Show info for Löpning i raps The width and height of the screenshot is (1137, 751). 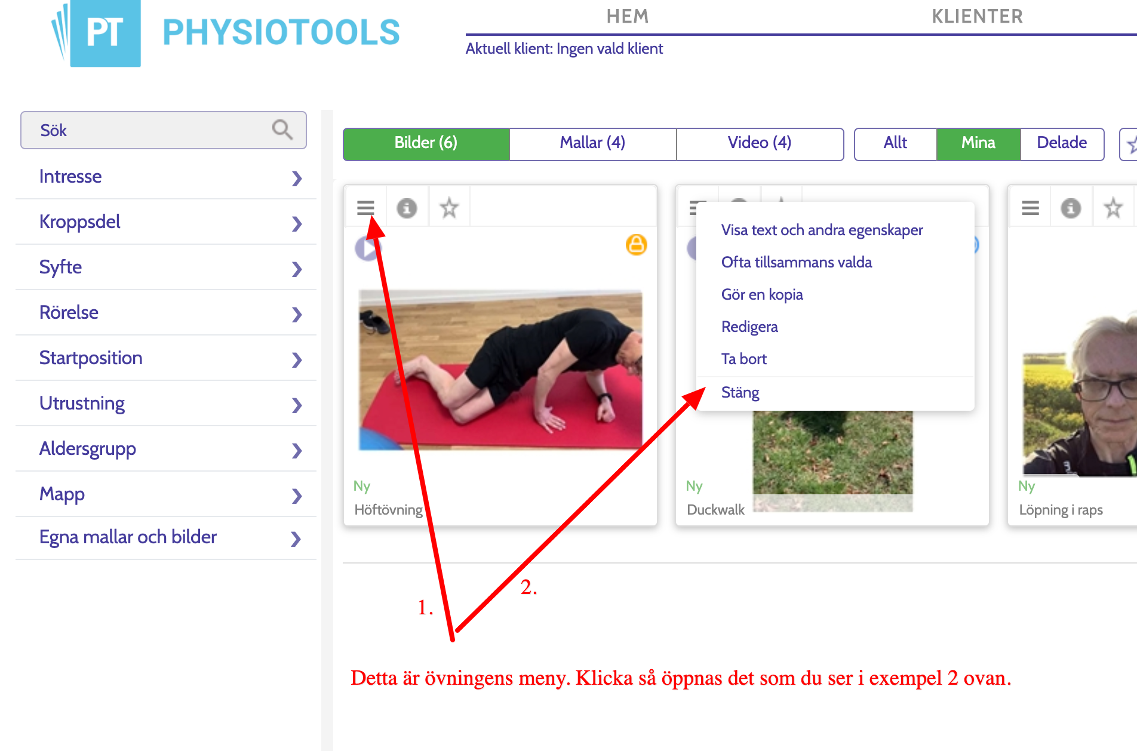(x=1071, y=208)
